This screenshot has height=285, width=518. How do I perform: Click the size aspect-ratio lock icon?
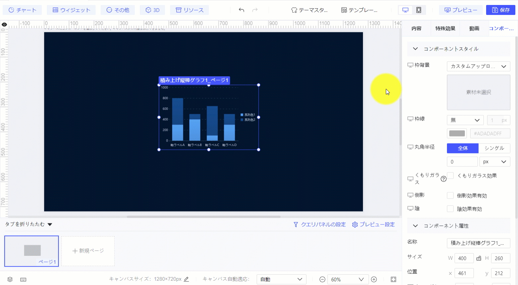pos(479,258)
